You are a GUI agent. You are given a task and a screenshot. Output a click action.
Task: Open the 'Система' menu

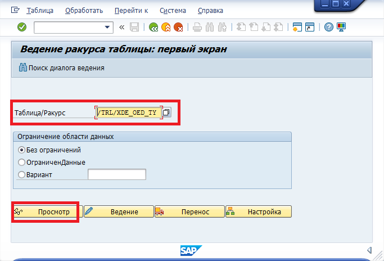[173, 11]
